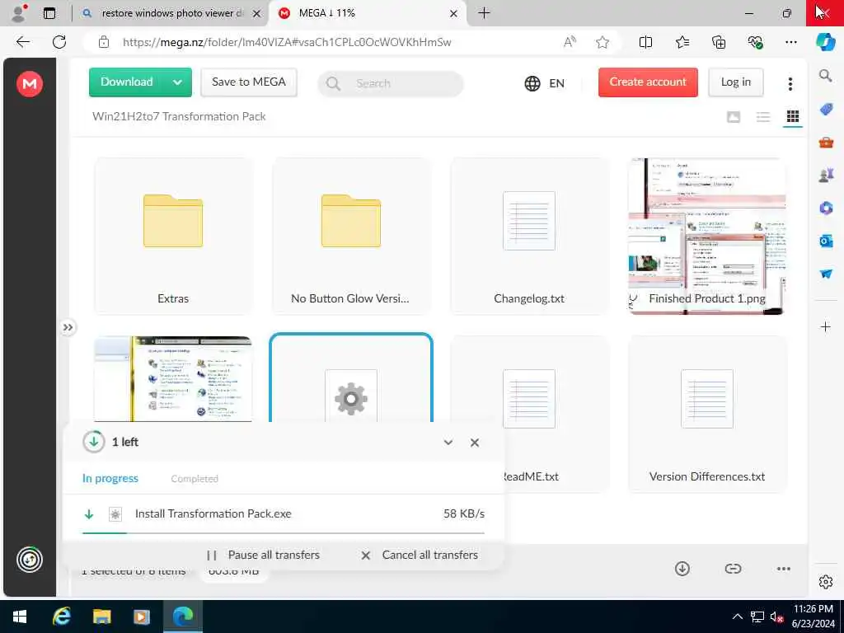Click the MEGA logo icon in sidebar
The image size is (844, 633).
pos(30,84)
